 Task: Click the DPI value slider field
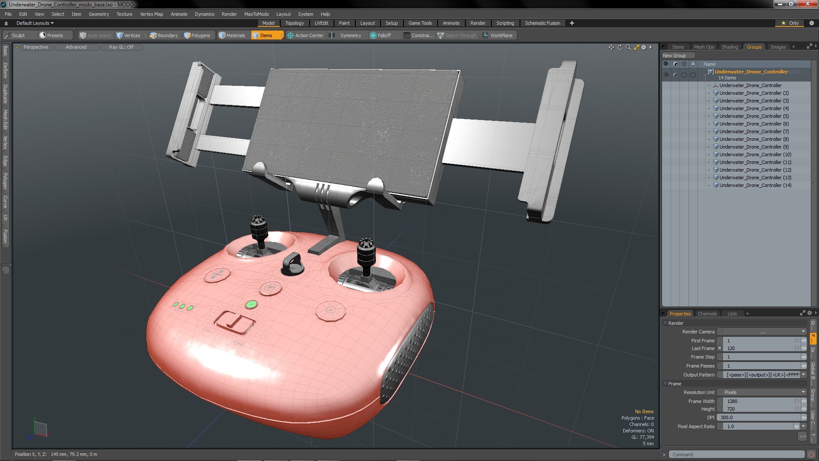[x=759, y=417]
